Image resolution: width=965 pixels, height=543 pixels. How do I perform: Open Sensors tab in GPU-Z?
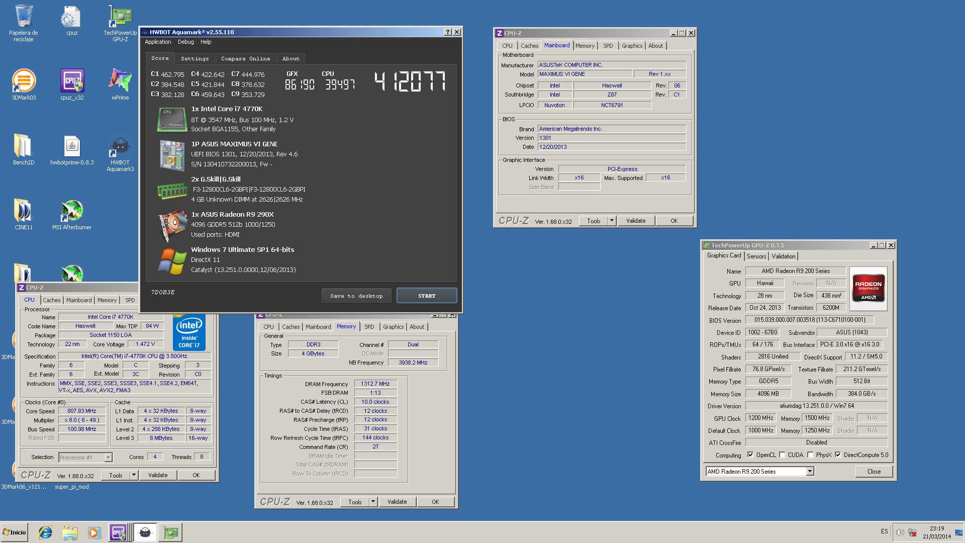coord(756,256)
